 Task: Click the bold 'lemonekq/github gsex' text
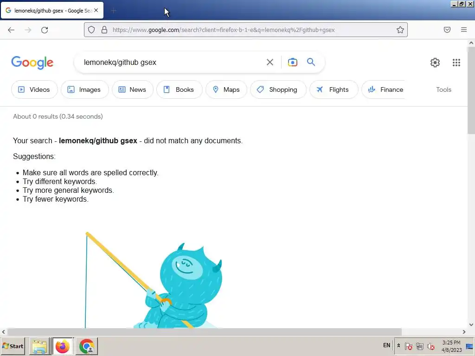pyautogui.click(x=98, y=141)
